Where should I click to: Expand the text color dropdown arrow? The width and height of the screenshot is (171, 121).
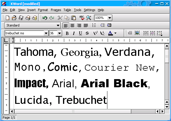tap(115, 33)
